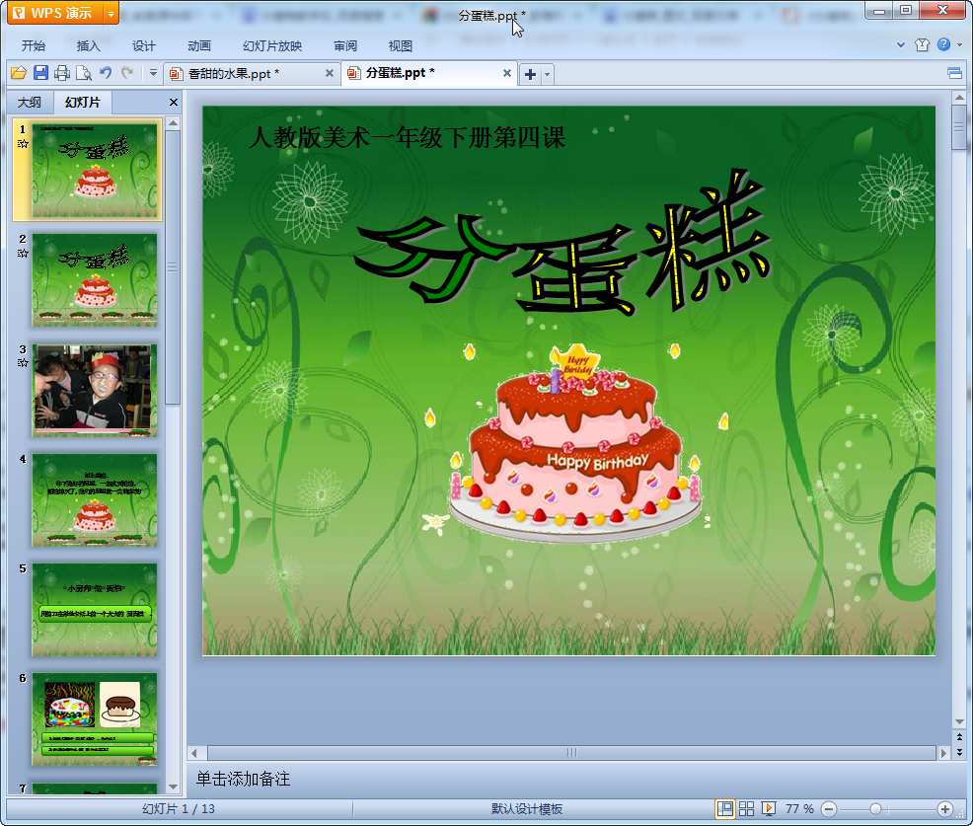
Task: Close the slide thumbnail panel
Action: click(x=174, y=102)
